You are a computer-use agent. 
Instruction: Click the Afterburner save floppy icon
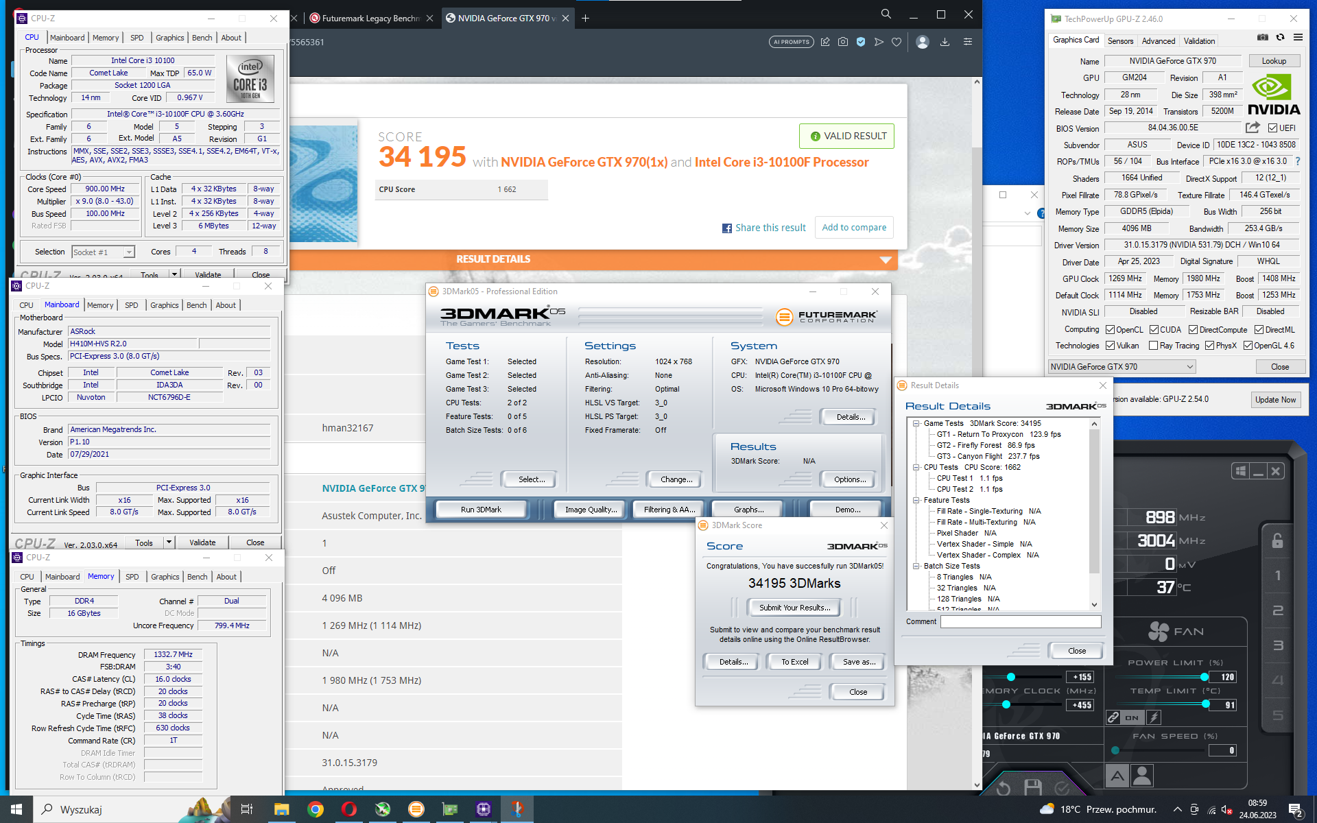pyautogui.click(x=1032, y=787)
